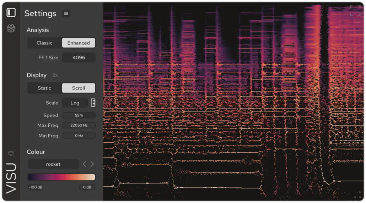Collapse the settings sidebar panel icon
The width and height of the screenshot is (366, 203).
11,13
